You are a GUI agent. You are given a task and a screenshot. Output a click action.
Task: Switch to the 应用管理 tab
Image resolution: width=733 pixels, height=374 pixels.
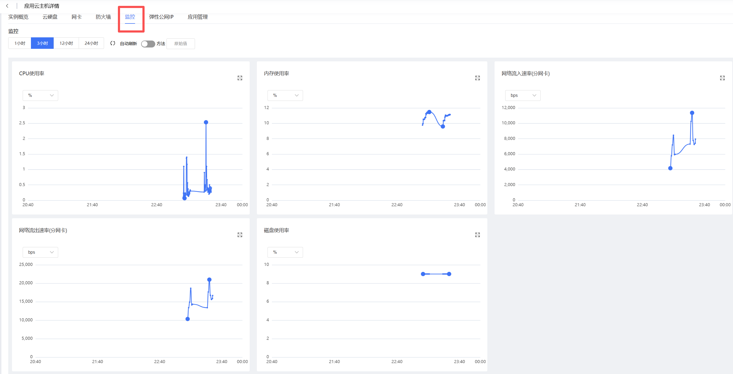coord(198,17)
